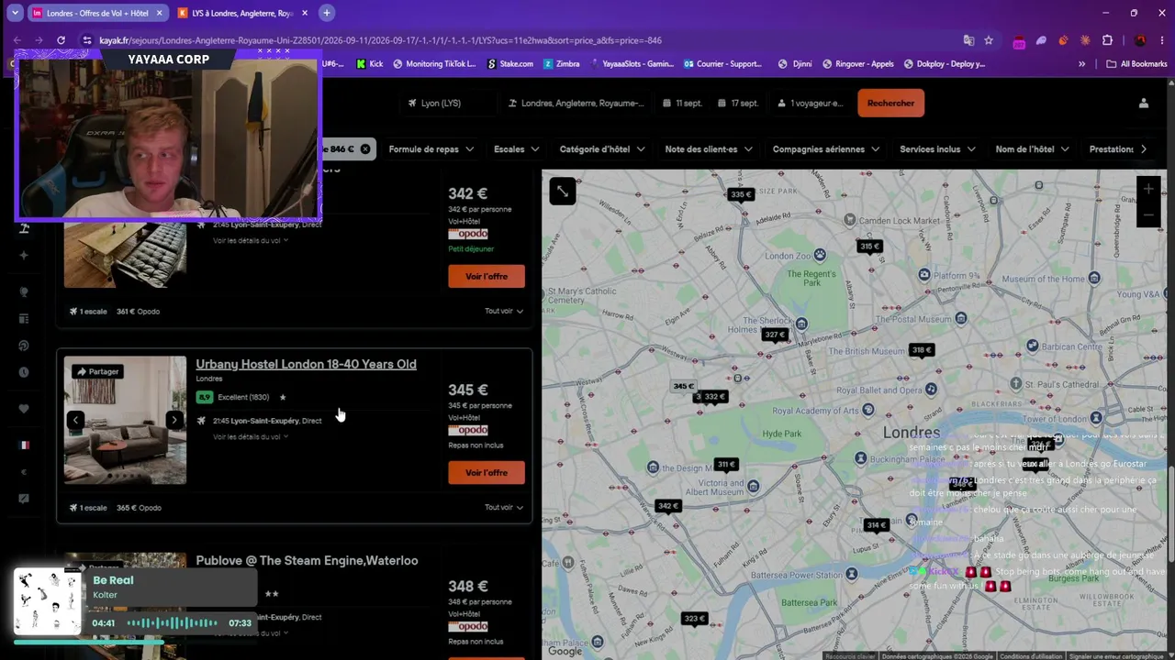Show hidden bookmarks overflow chevron
The image size is (1175, 660).
1082,64
